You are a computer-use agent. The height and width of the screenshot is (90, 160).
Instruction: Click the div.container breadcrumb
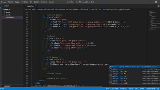[x=73, y=9]
